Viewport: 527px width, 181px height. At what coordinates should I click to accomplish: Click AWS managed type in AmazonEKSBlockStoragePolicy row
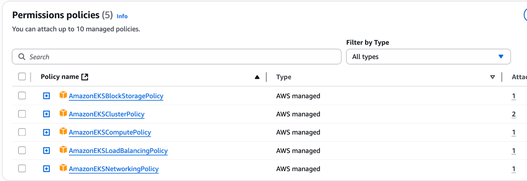point(298,96)
